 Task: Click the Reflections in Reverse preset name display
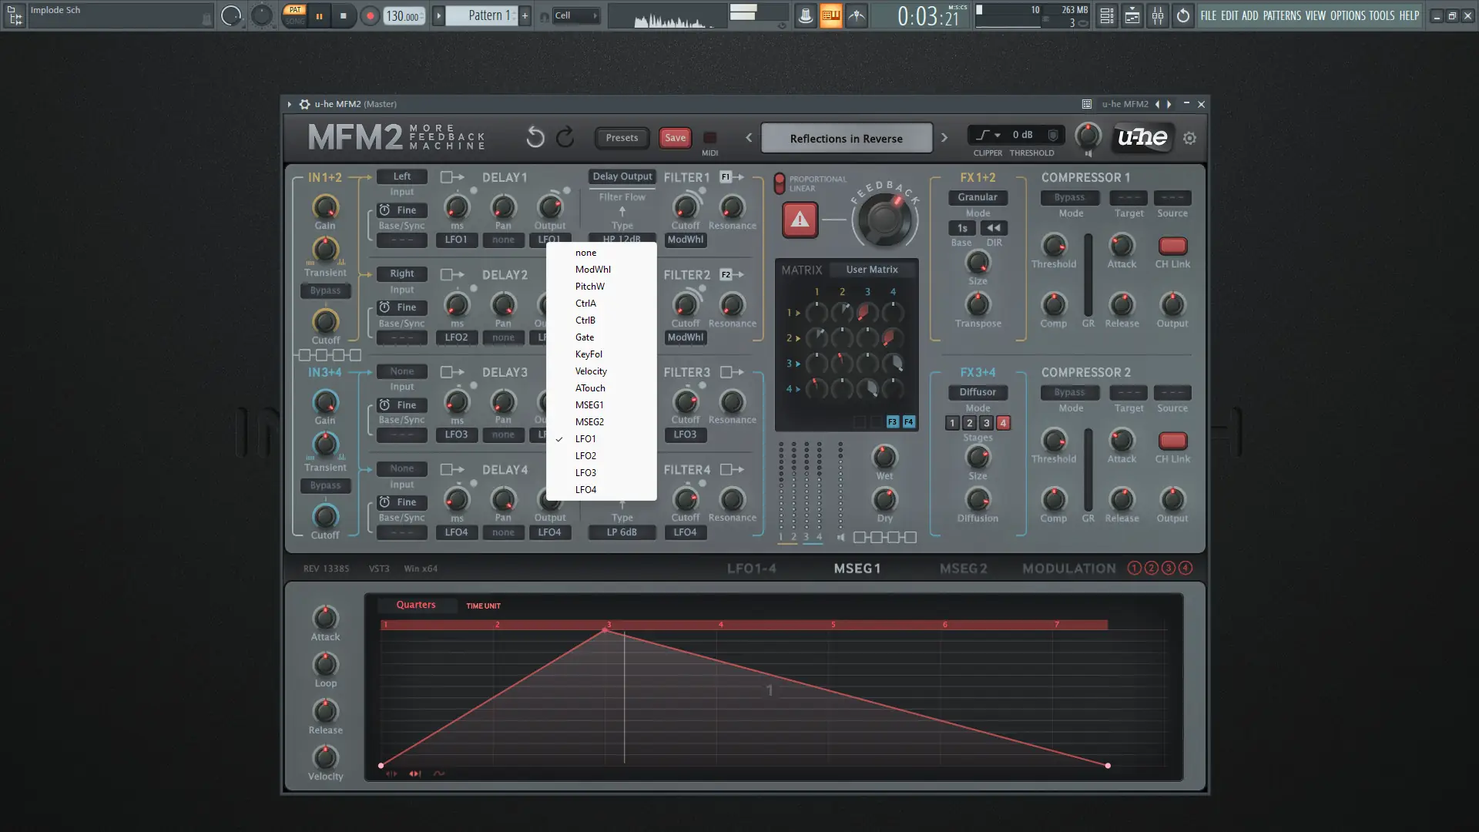(846, 139)
